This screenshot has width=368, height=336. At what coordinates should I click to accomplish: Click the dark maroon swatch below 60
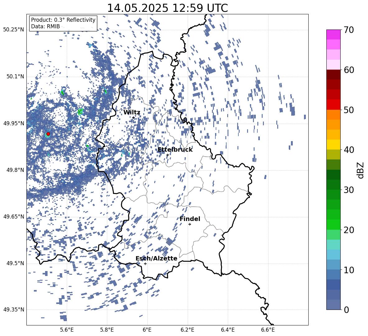tap(333, 75)
